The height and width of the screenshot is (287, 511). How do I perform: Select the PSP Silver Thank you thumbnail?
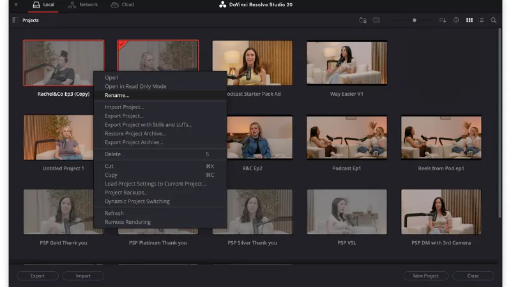(x=260, y=212)
